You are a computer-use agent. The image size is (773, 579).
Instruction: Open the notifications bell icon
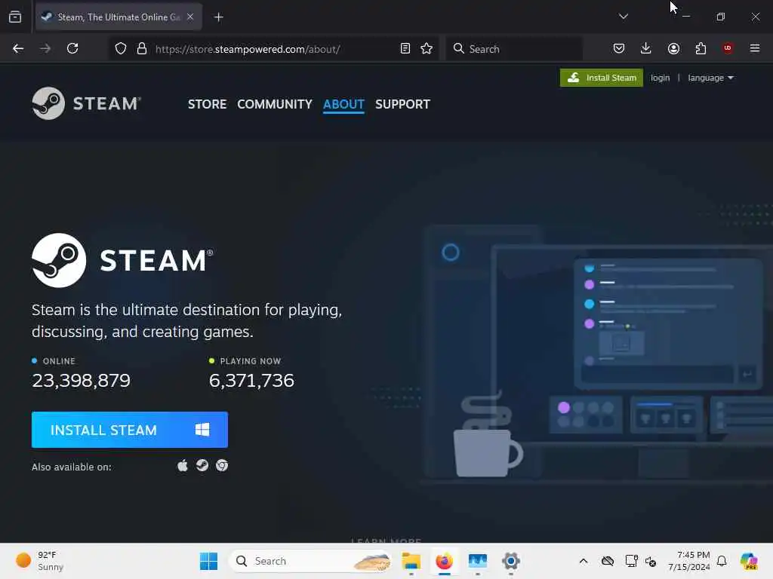coord(722,561)
